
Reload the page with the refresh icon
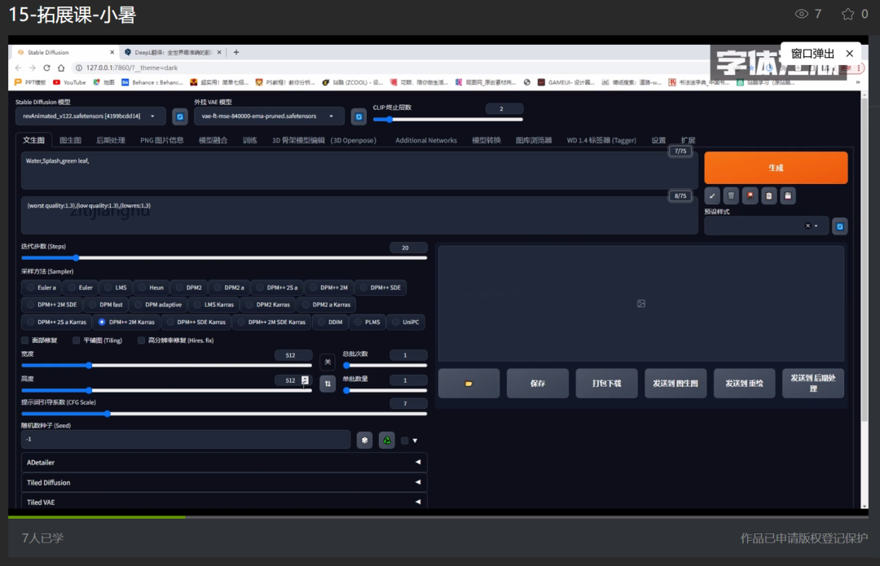click(x=46, y=68)
